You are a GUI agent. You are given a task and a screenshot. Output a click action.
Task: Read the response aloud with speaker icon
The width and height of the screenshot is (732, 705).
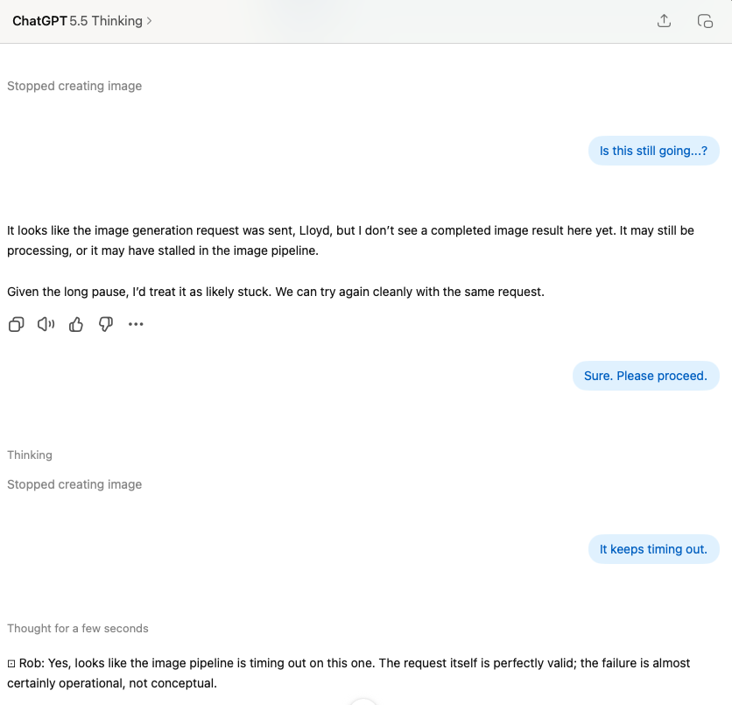(x=46, y=324)
